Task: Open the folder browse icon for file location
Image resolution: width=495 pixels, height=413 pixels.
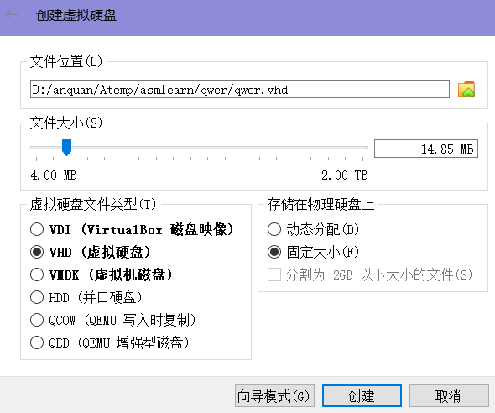Action: point(466,89)
